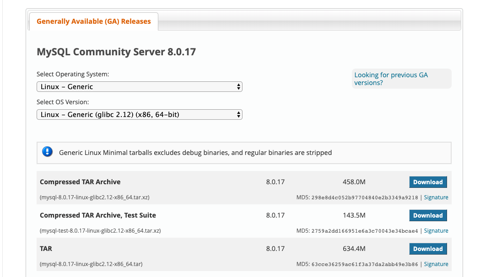Image resolution: width=480 pixels, height=277 pixels.
Task: Click the MD5 checksum starting with 63cce362
Action: click(x=364, y=264)
